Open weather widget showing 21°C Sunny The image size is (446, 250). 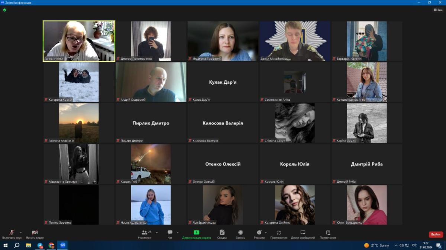pos(376,245)
